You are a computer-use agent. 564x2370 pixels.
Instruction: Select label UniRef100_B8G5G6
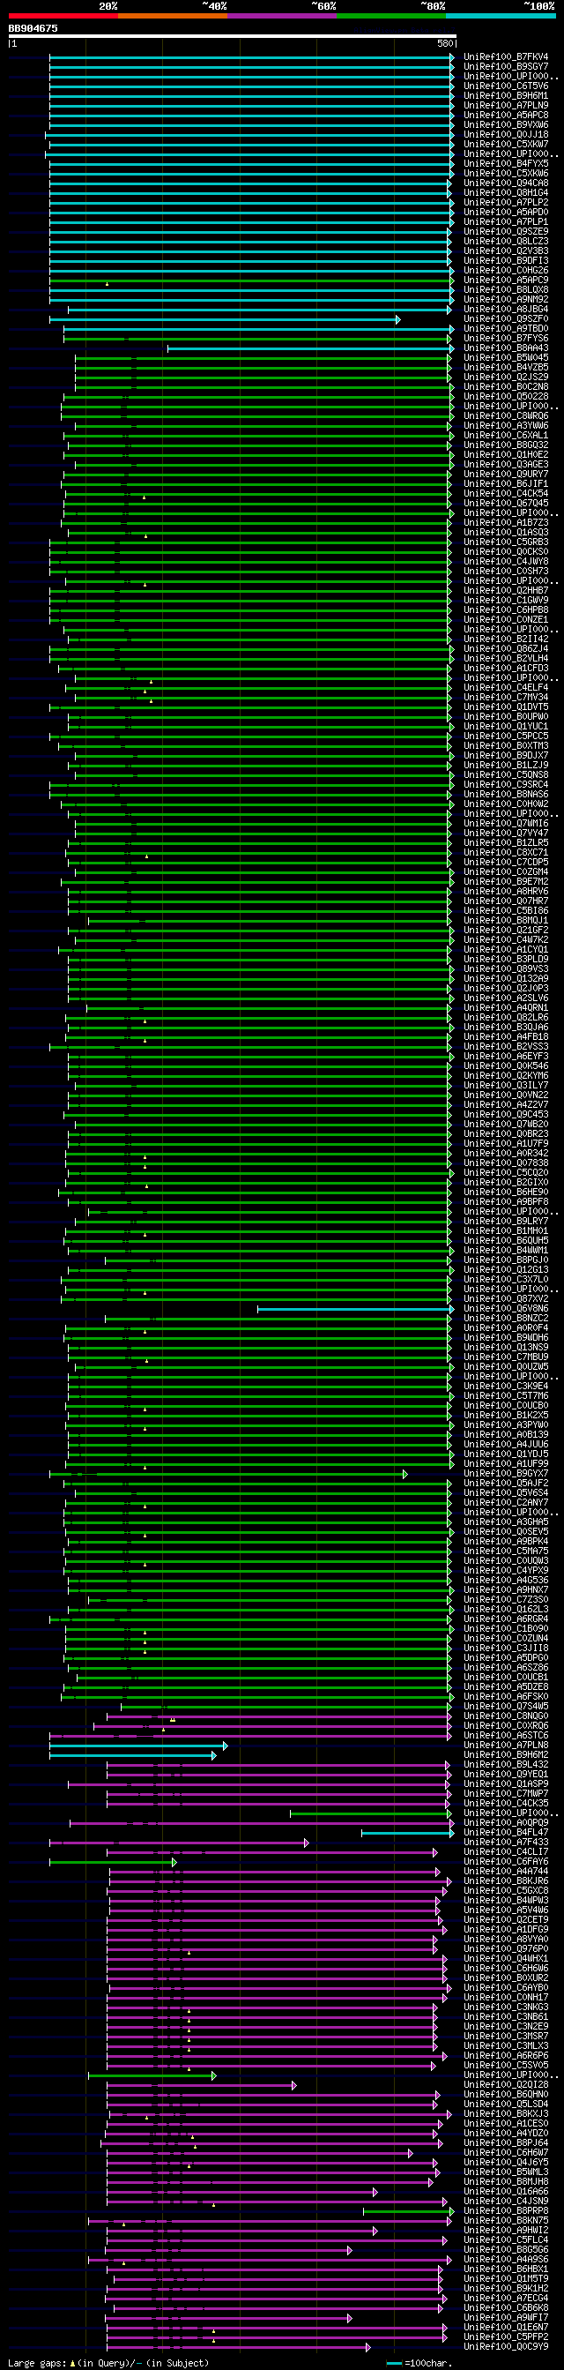pos(505,2249)
